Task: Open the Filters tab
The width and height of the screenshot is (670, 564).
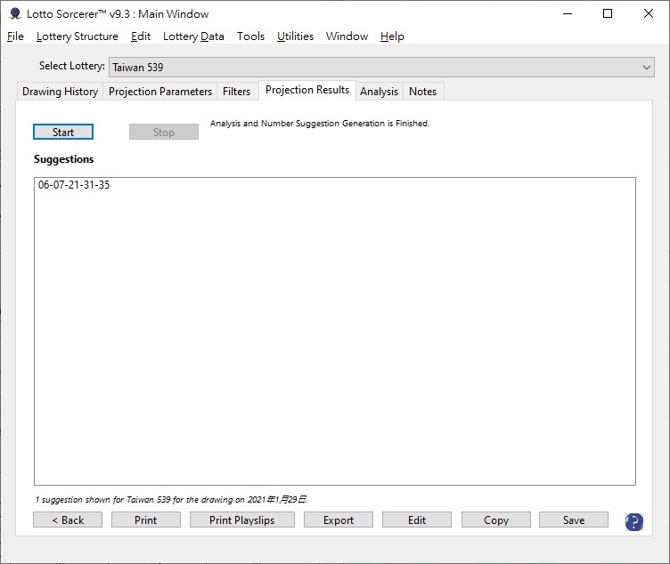Action: [x=236, y=92]
